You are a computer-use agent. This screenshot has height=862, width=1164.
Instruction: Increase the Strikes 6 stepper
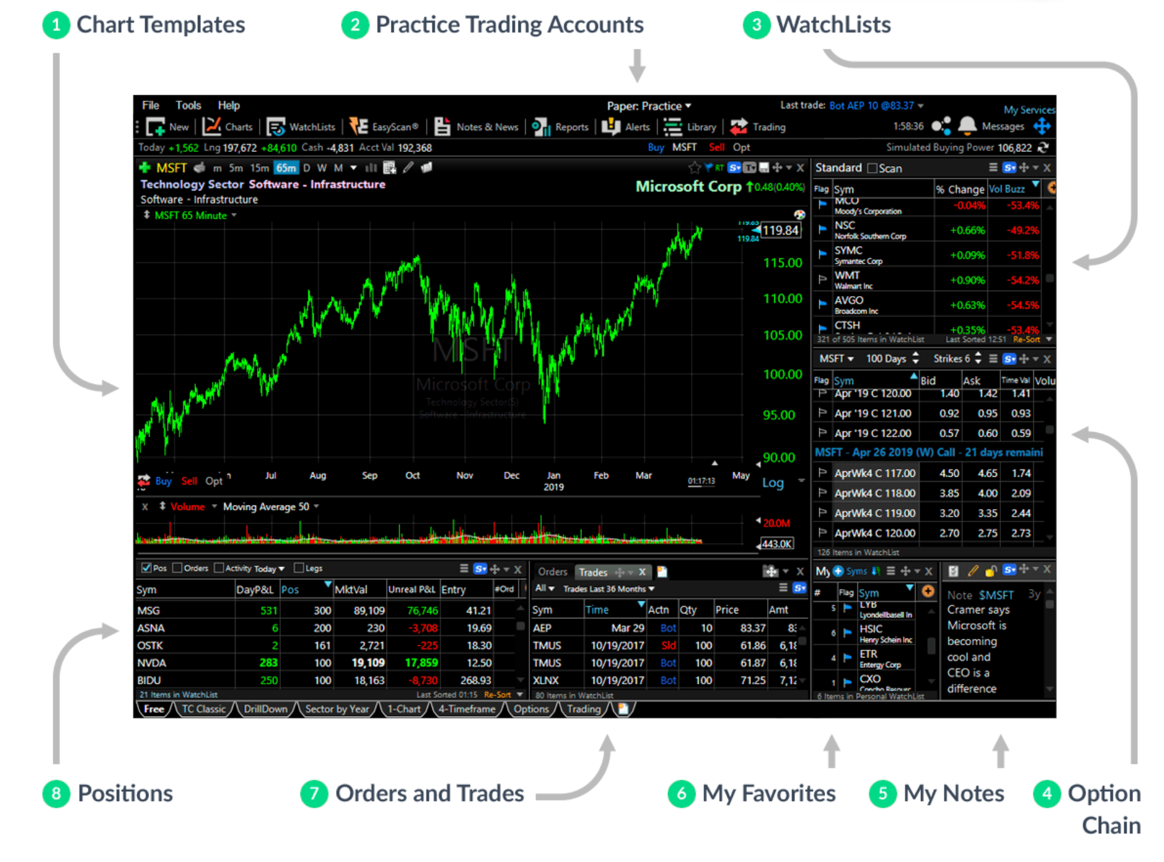point(978,355)
